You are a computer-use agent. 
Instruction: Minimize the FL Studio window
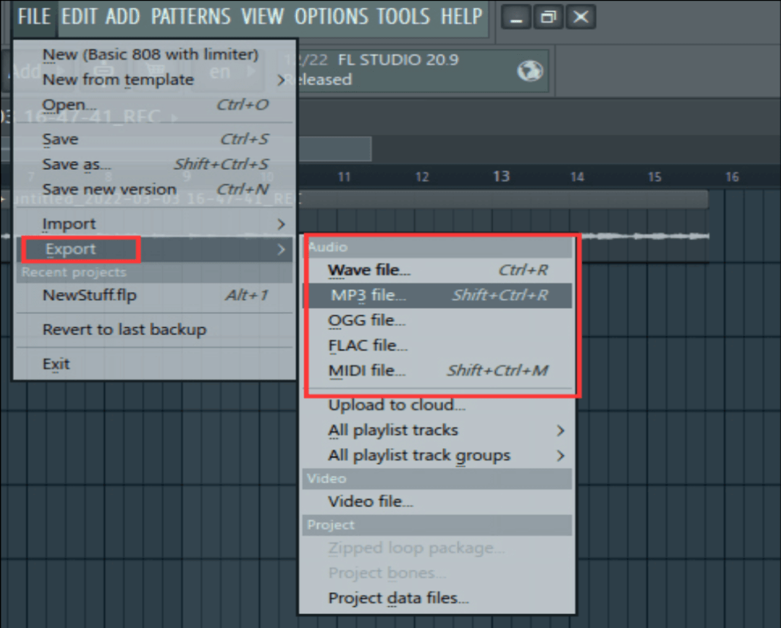click(517, 17)
